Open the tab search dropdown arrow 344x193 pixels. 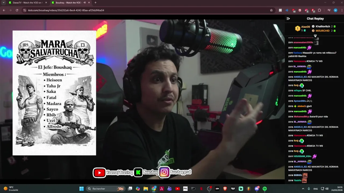pyautogui.click(x=4, y=3)
